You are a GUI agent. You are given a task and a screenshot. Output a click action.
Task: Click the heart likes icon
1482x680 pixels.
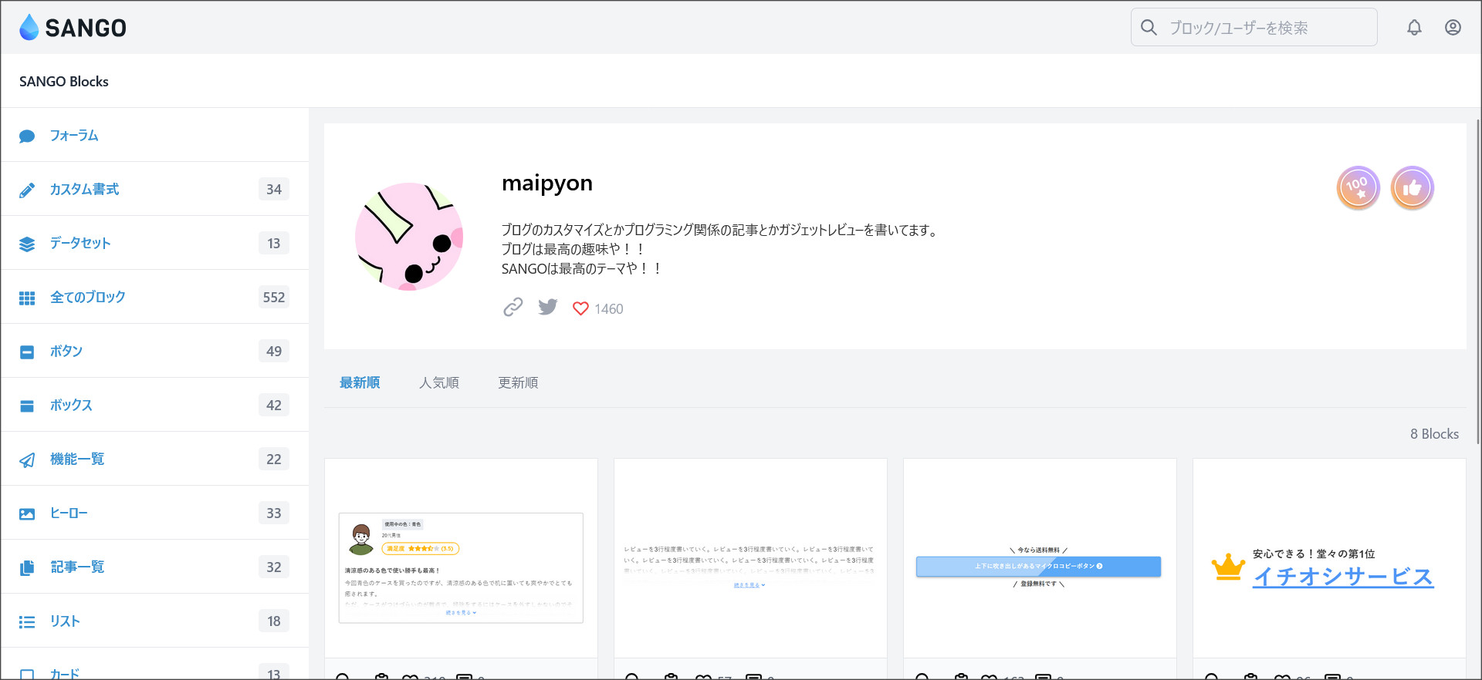tap(580, 308)
